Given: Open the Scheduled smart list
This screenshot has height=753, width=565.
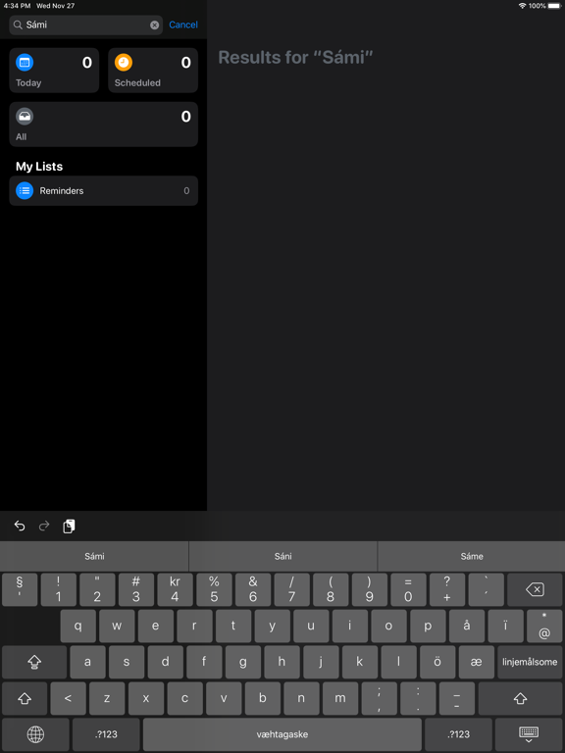Looking at the screenshot, I should pos(153,71).
